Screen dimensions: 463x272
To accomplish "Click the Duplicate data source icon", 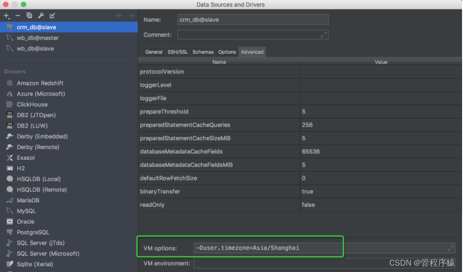I will tap(29, 16).
